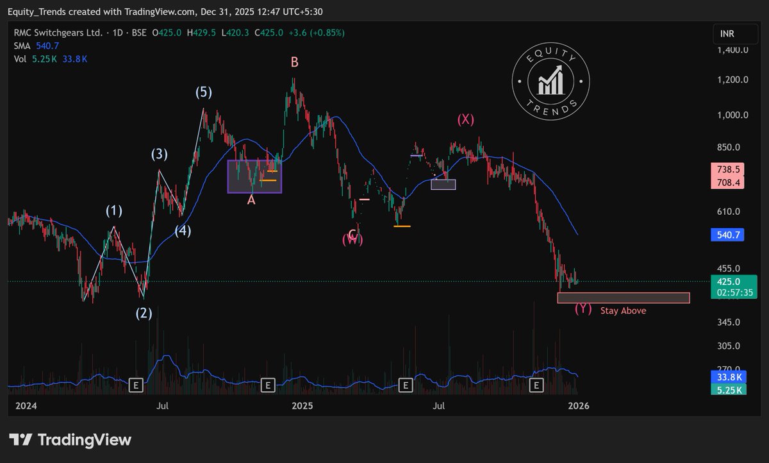Click the SMA value 540.7 in legend
769x463 pixels.
(x=47, y=46)
